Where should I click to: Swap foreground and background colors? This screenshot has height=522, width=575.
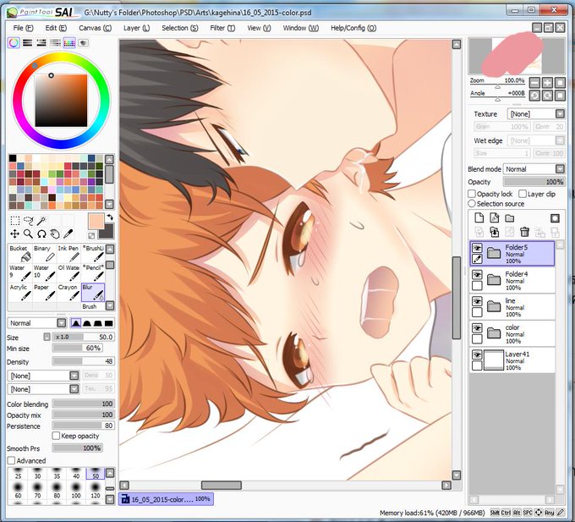[110, 217]
